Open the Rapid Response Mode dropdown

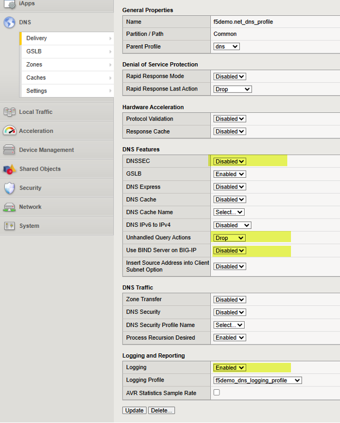(229, 76)
